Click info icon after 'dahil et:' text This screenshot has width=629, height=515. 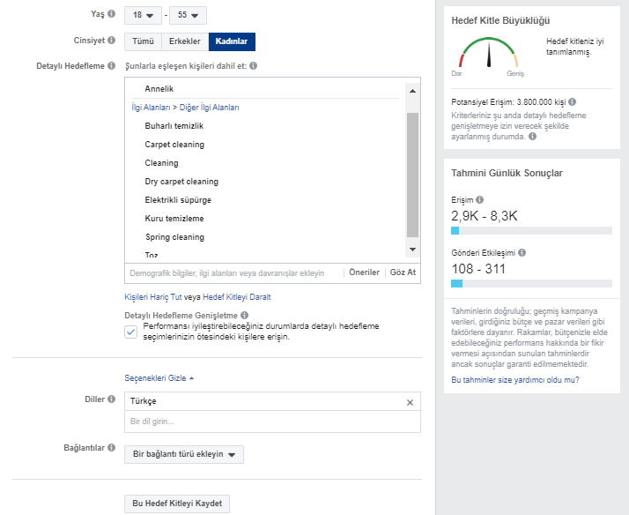pyautogui.click(x=253, y=66)
